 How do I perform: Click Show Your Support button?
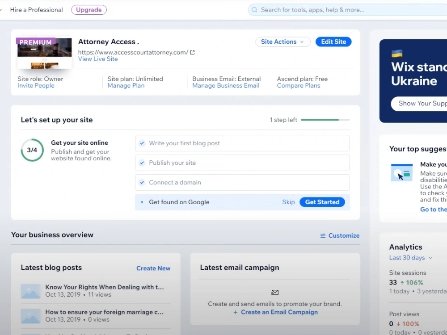(419, 104)
